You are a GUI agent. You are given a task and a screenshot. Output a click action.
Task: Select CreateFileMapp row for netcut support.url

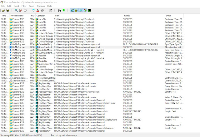(92, 44)
